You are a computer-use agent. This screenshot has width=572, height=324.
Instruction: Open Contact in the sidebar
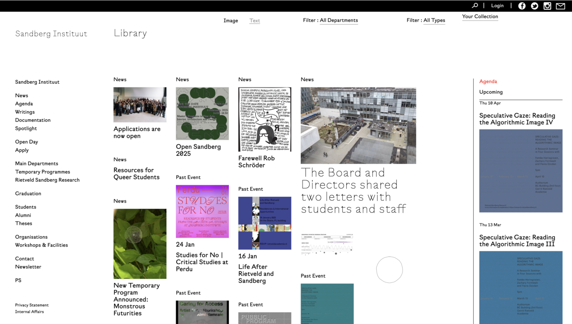25,259
